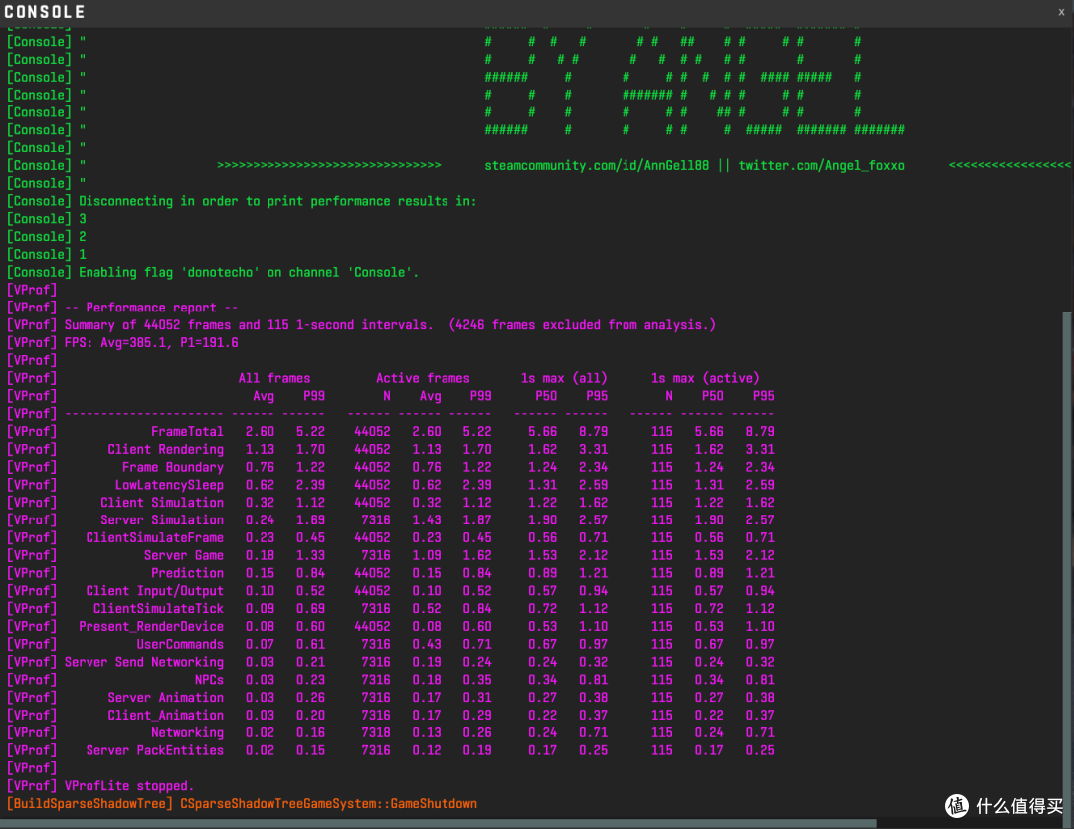Click the countdown line '[Console] 1'

46,255
